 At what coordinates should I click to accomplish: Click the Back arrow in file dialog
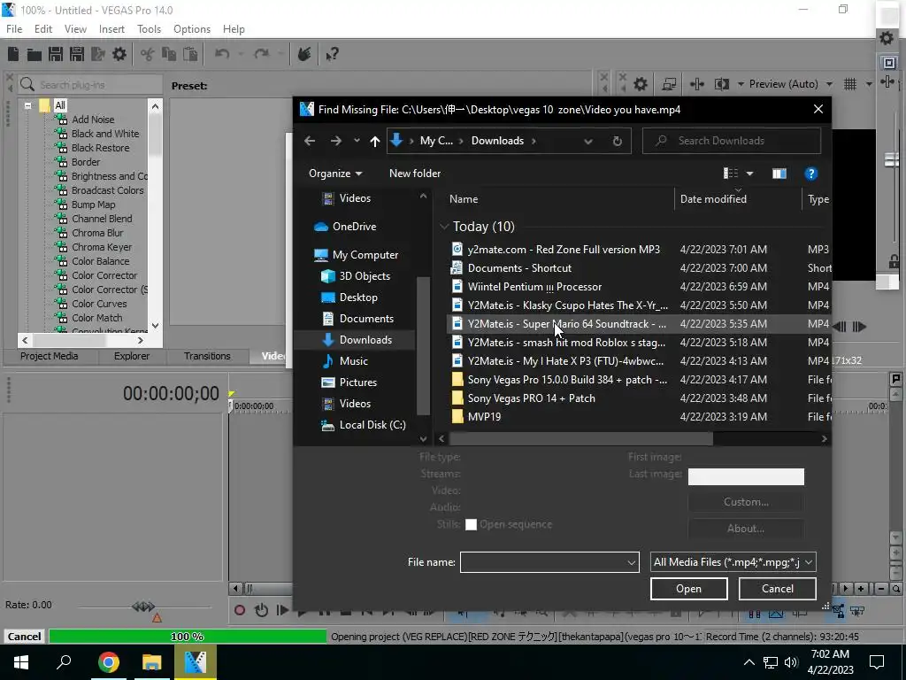pos(310,141)
